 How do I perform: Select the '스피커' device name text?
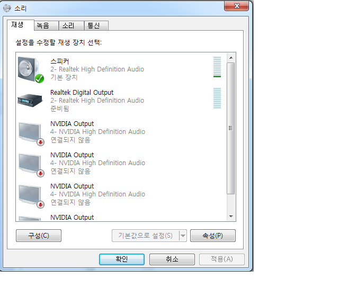coord(60,61)
